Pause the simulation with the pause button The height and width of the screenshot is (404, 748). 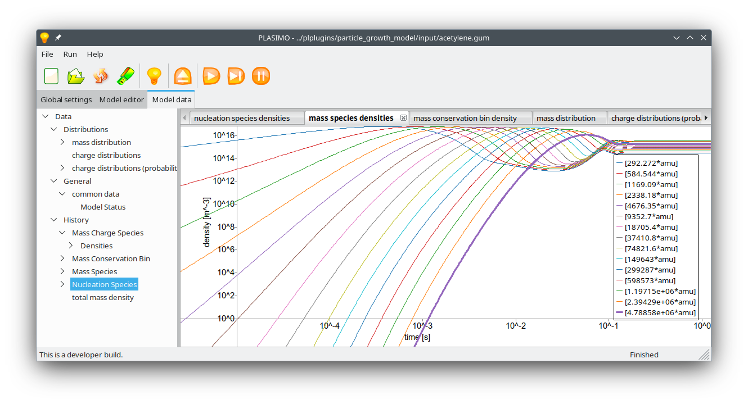coord(261,76)
